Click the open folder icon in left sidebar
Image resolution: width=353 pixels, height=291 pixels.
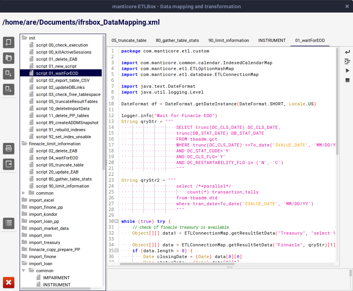point(9,58)
